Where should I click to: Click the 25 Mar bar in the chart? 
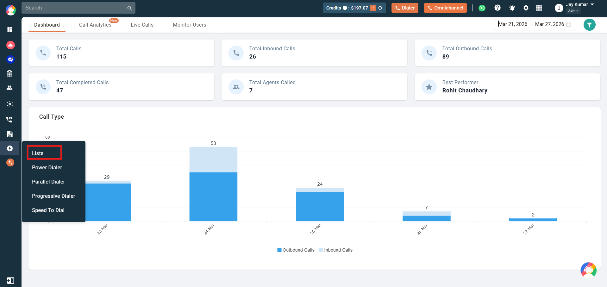(x=320, y=204)
